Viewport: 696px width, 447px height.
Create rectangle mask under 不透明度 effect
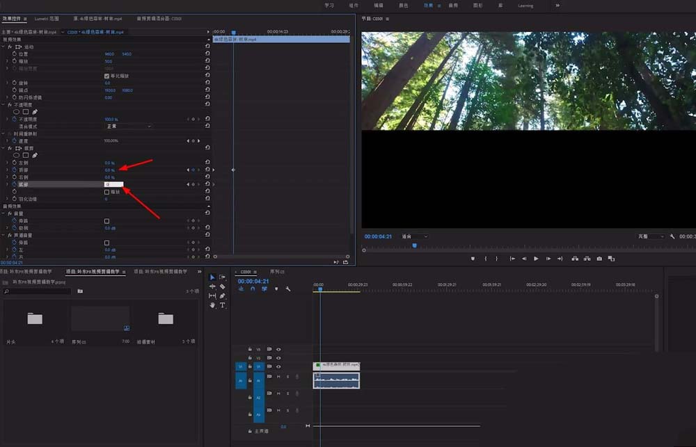[x=26, y=112]
